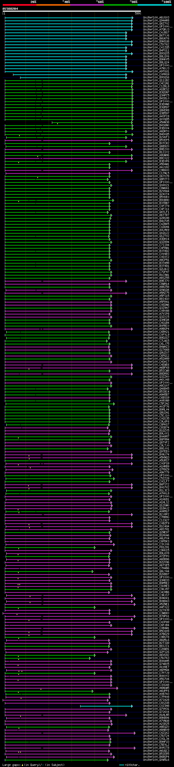Screen dimensions: 174x767
Task: Open hit "UniRef100_Q8TLF1"
Action: pos(156,212)
